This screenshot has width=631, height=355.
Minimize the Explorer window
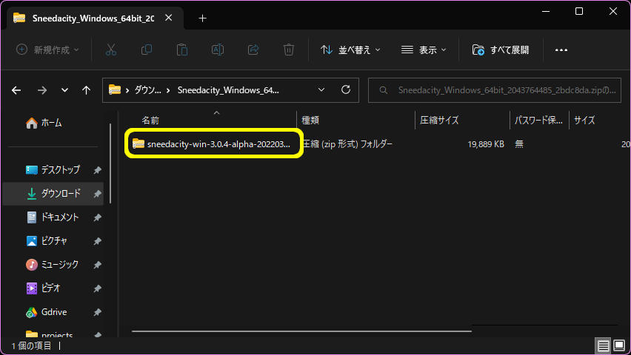[x=546, y=11]
